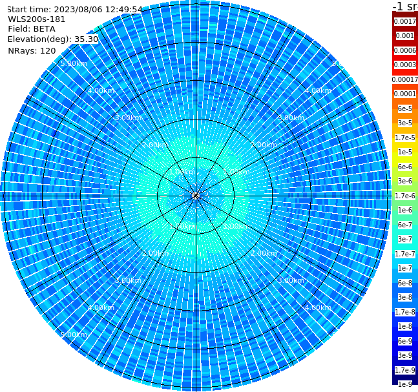
Task: Click the 0.0001 colorbar label
Action: click(x=405, y=94)
